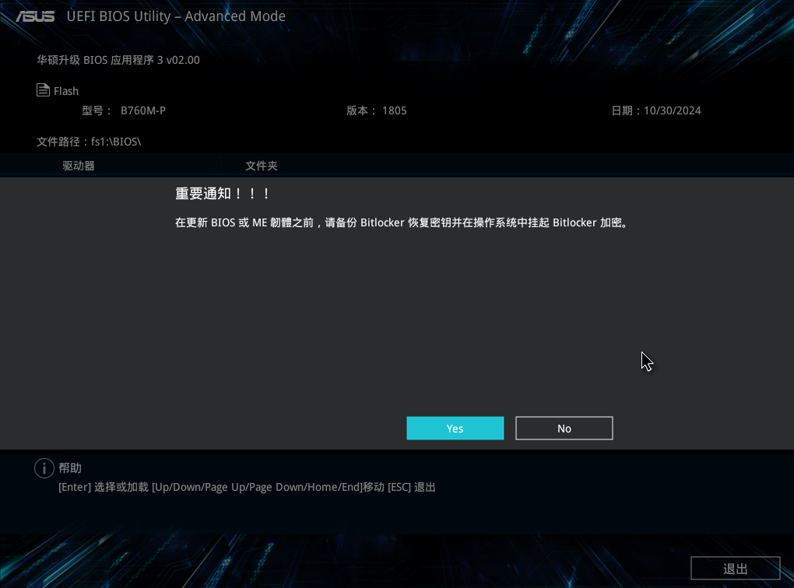Click the 版本 1805 version field
The width and height of the screenshot is (794, 588).
(377, 110)
